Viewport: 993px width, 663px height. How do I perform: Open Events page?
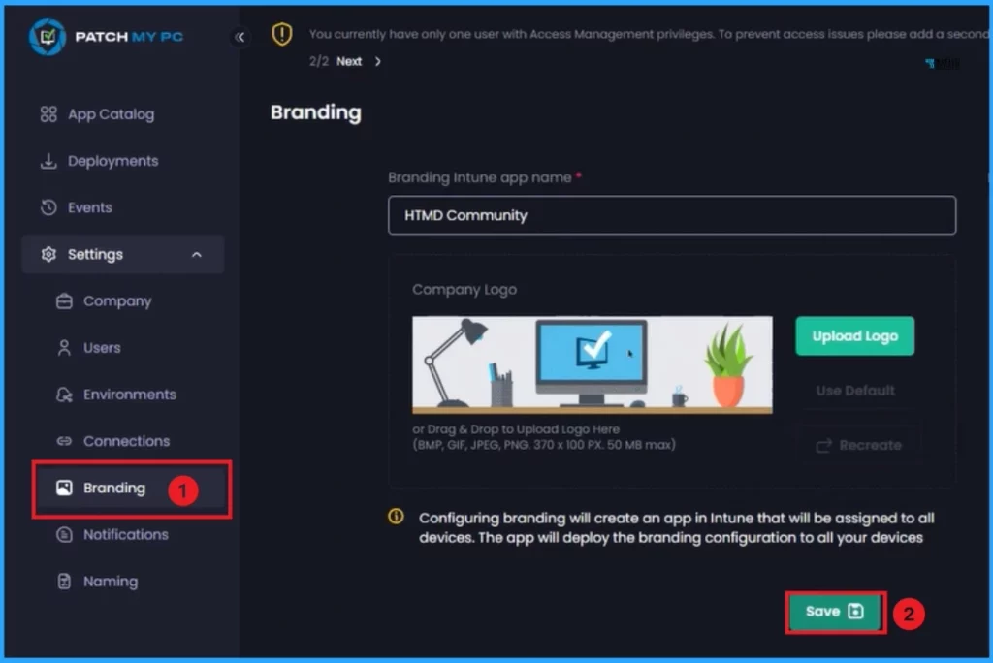[89, 207]
